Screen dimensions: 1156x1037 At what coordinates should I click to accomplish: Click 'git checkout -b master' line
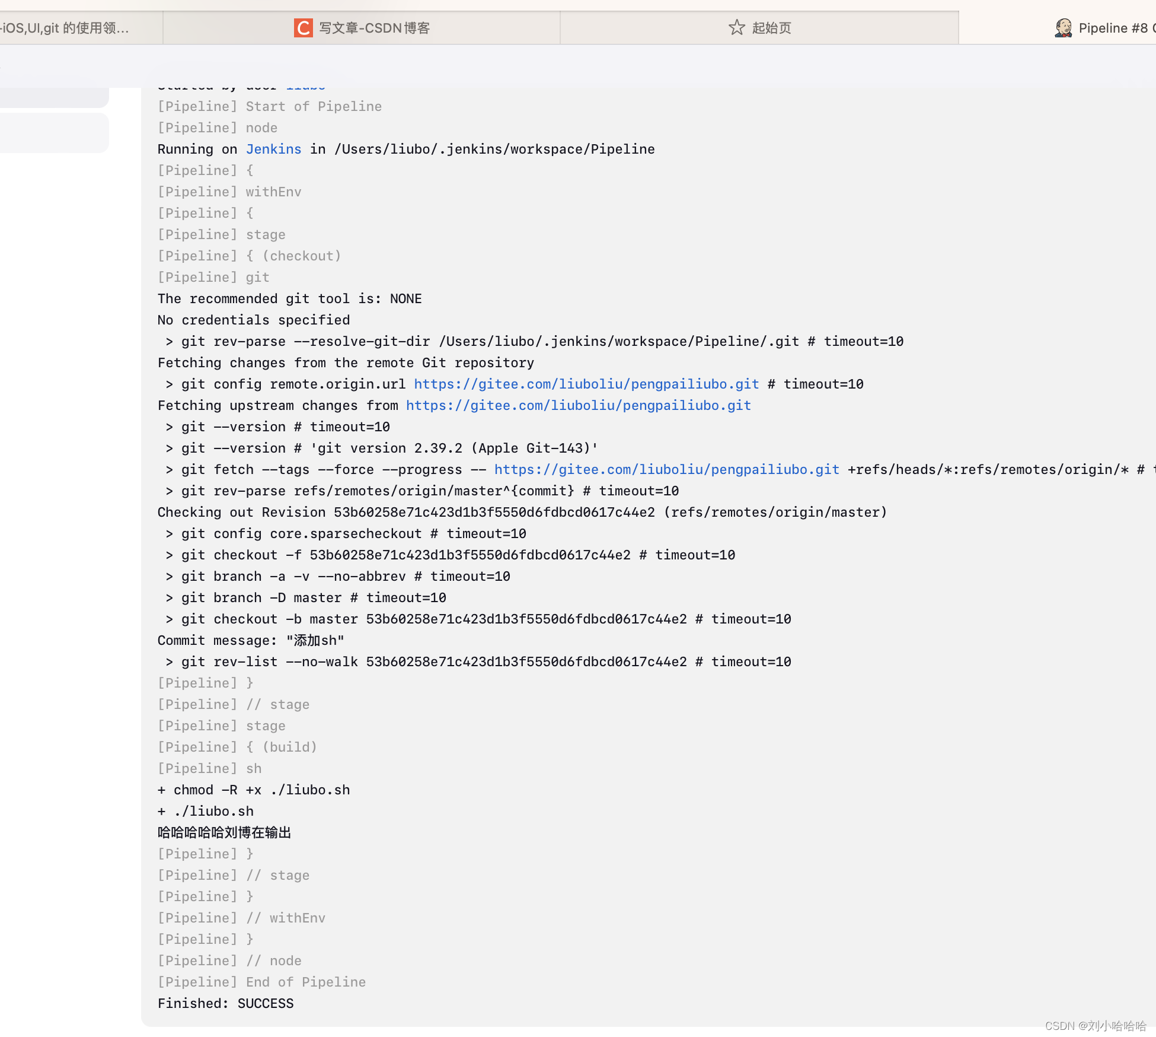[478, 619]
